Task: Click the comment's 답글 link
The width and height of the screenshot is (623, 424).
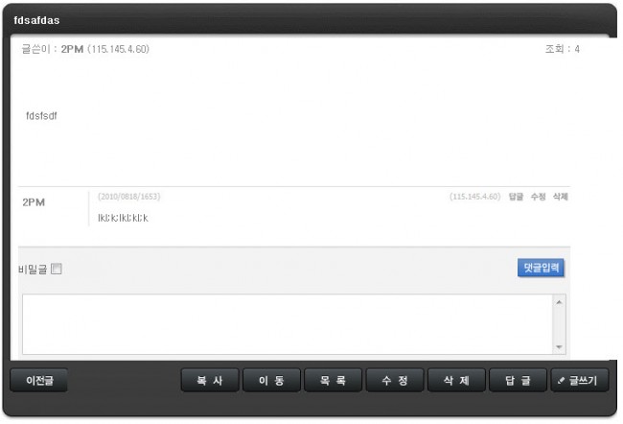Action: [x=516, y=197]
